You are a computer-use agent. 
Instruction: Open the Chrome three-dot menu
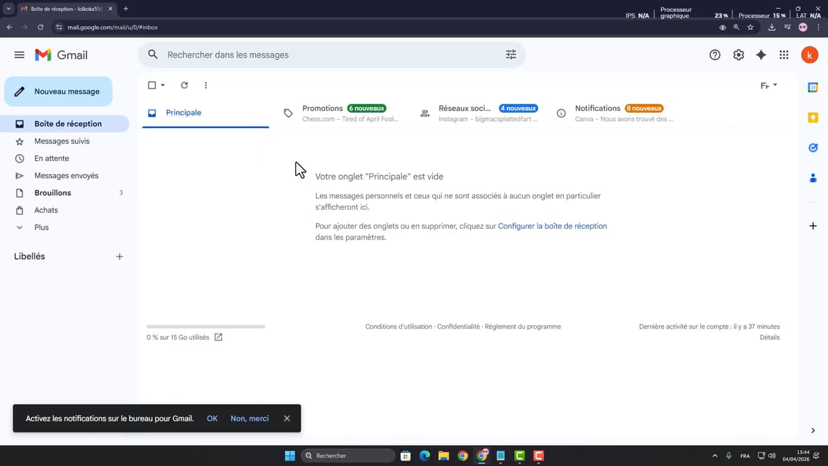point(818,27)
